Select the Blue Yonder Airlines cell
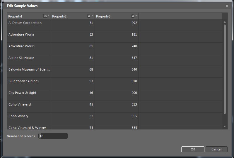The height and width of the screenshot is (158, 234). [x=29, y=83]
